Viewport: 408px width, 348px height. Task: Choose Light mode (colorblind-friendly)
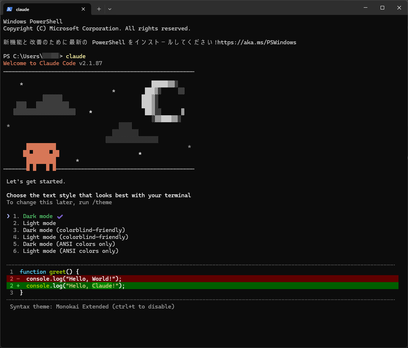tap(75, 237)
